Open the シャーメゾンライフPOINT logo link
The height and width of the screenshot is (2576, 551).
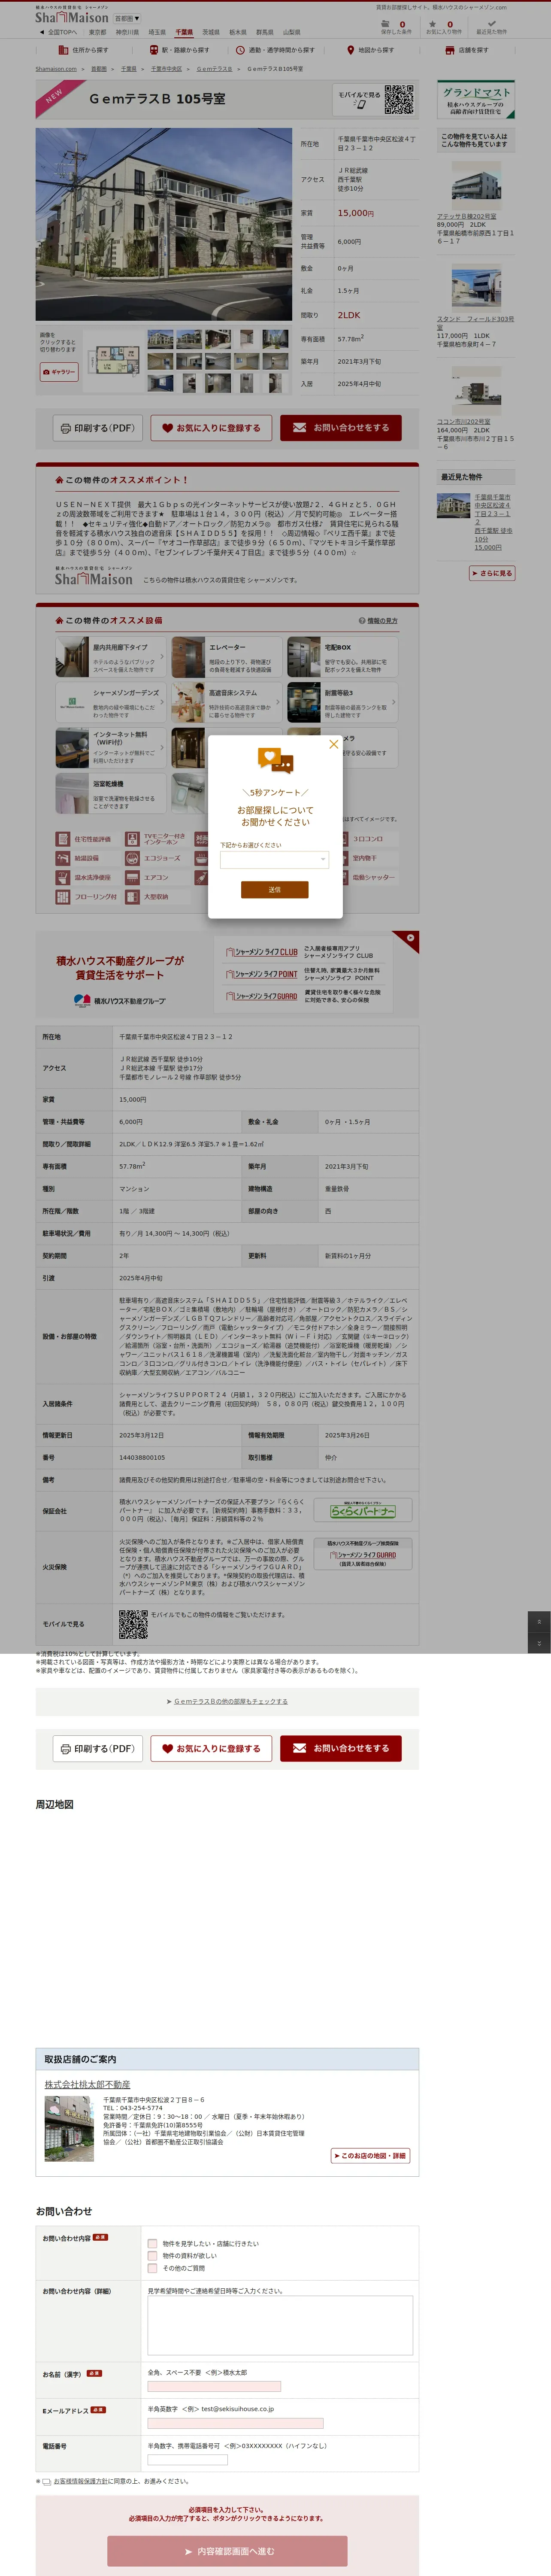click(262, 974)
